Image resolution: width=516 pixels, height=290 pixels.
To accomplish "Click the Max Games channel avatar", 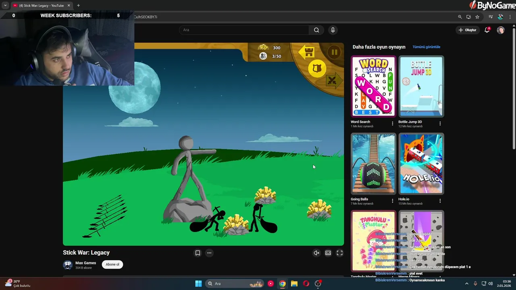I will [x=68, y=265].
